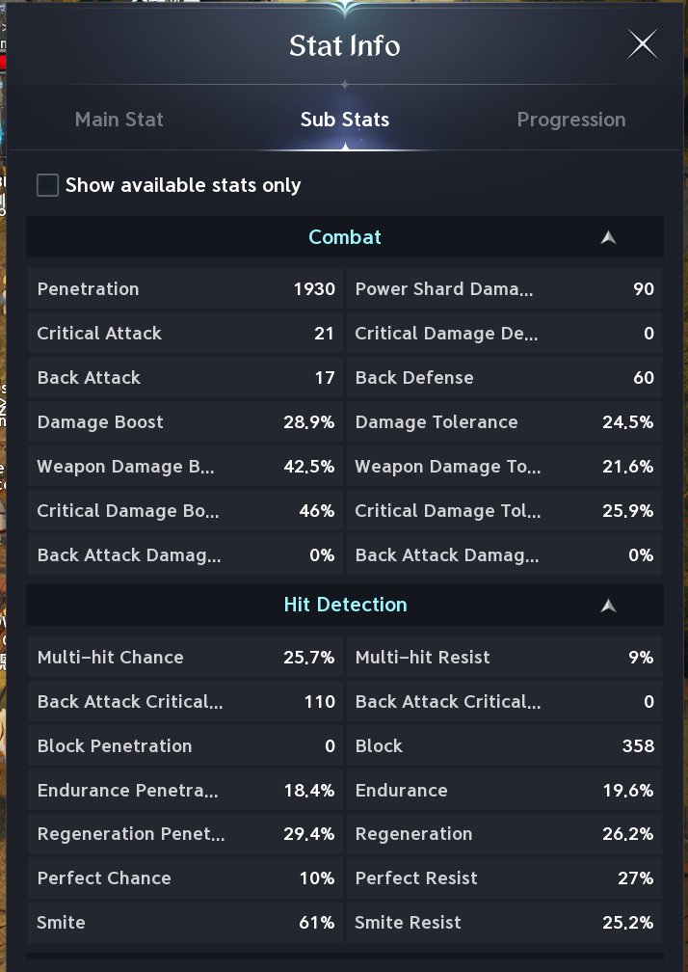
Task: Click the Combat section header
Action: 345,237
